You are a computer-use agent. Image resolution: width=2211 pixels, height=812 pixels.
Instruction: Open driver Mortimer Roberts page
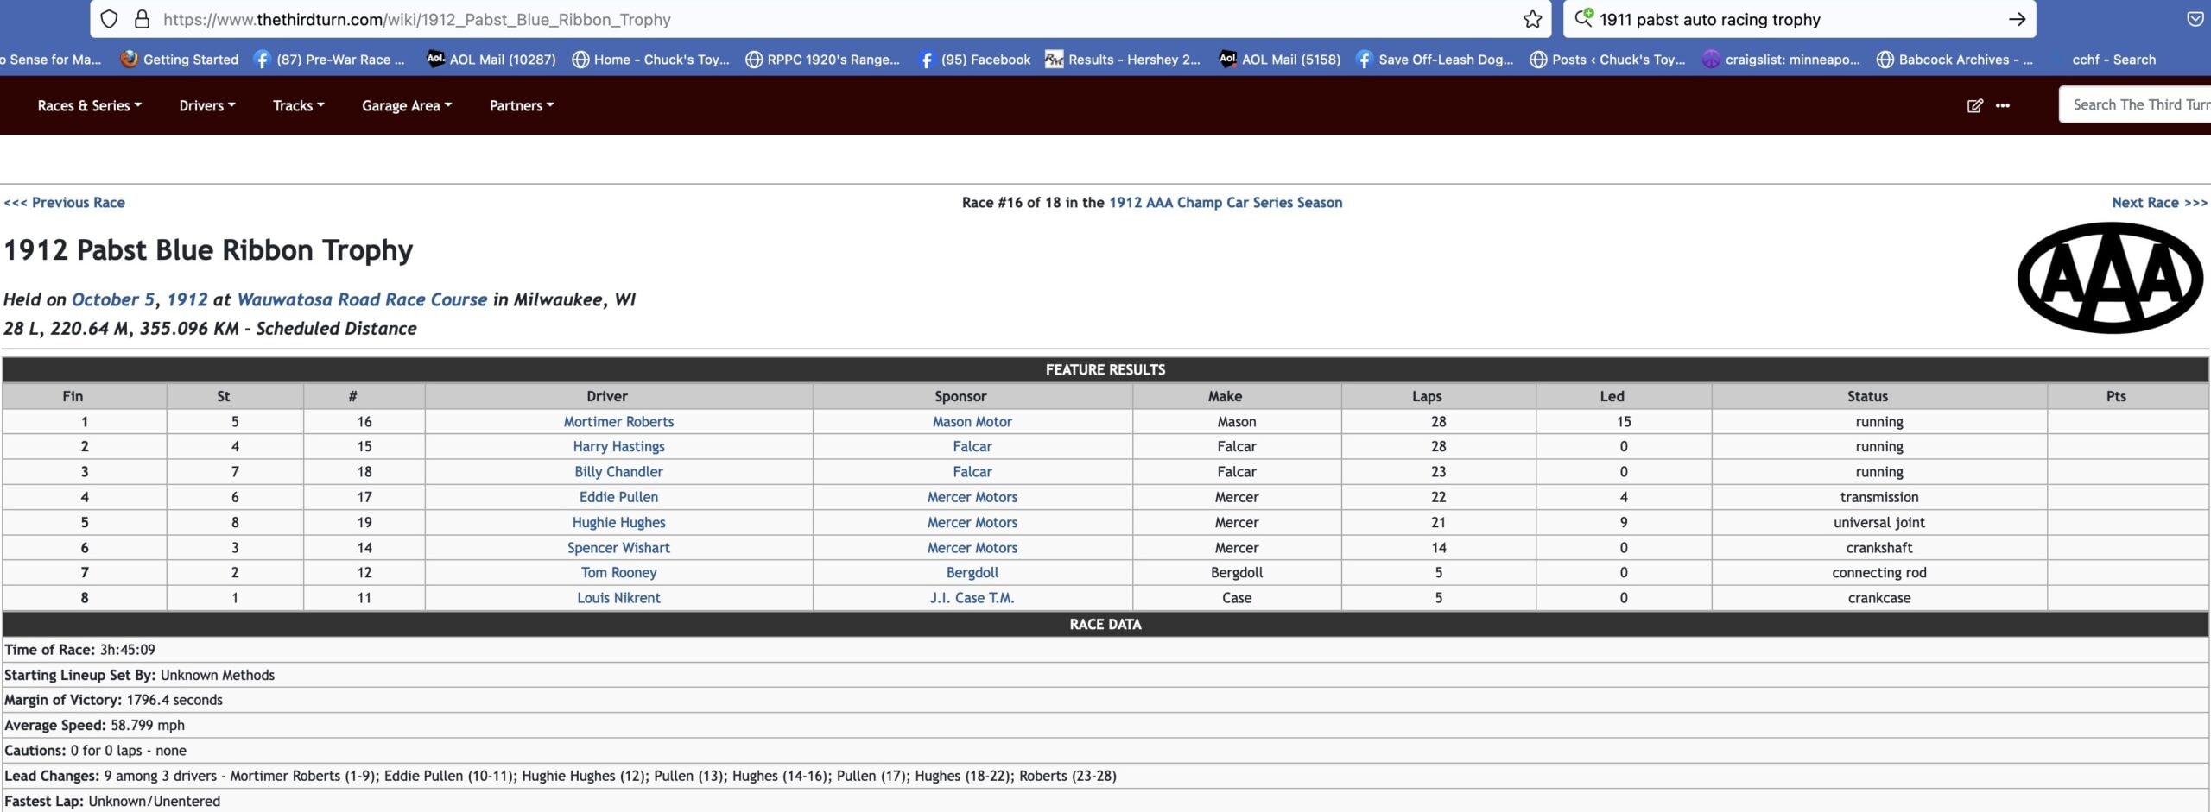point(618,422)
